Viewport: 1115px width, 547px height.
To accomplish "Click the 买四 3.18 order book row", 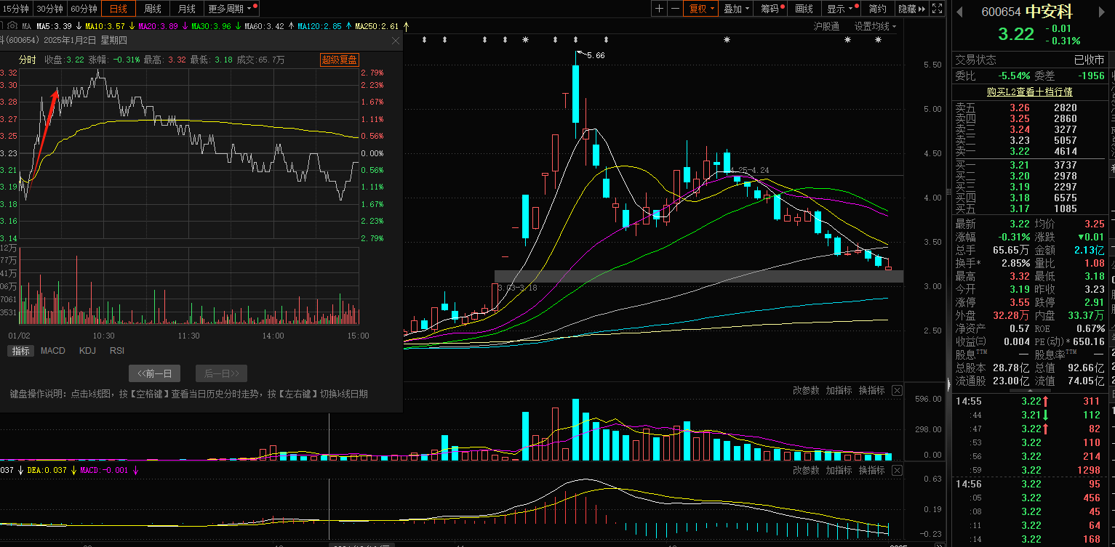I will 1029,198.
